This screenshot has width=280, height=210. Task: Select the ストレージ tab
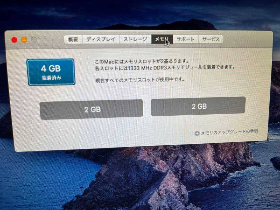[135, 39]
